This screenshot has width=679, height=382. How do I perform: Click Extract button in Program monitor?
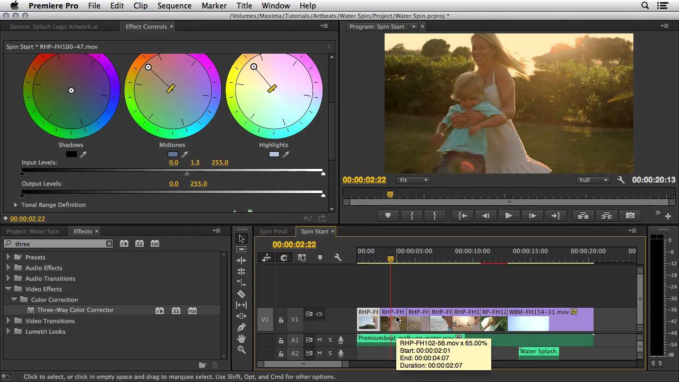pyautogui.click(x=607, y=215)
